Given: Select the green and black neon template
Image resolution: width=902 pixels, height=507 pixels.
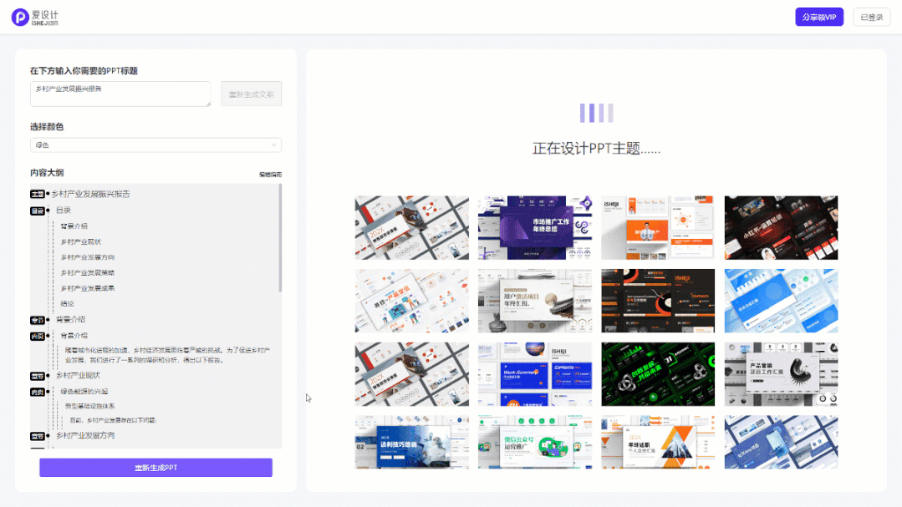Looking at the screenshot, I should 658,374.
